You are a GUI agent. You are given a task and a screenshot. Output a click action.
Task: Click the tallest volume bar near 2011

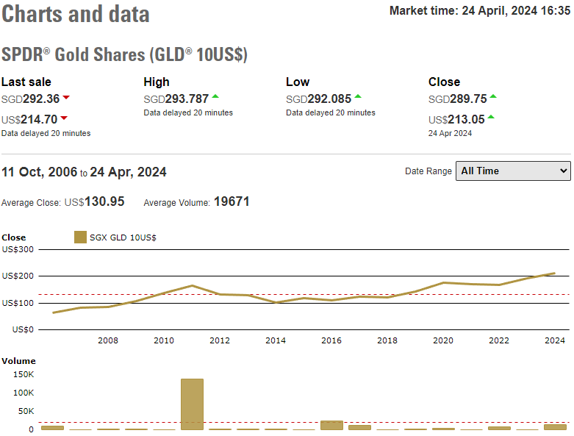[192, 404]
